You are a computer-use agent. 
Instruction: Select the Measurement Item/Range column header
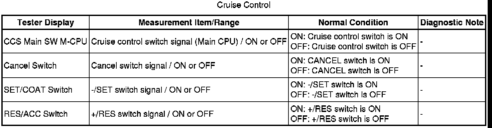click(188, 23)
